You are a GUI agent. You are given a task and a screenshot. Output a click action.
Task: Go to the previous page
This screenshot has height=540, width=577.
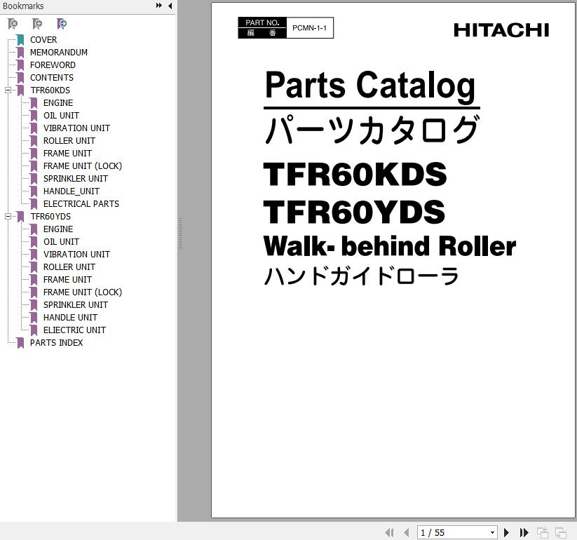(407, 533)
